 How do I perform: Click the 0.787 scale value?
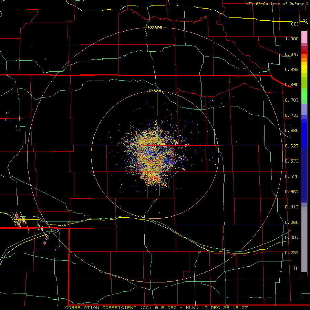click(292, 100)
